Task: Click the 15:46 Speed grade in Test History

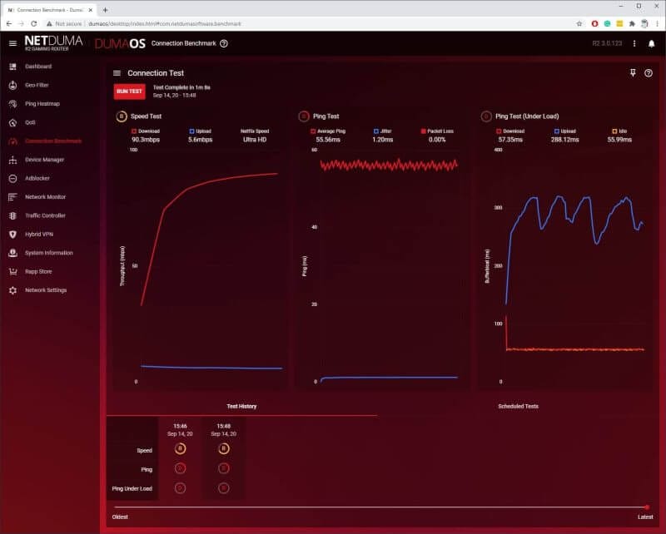Action: 181,449
